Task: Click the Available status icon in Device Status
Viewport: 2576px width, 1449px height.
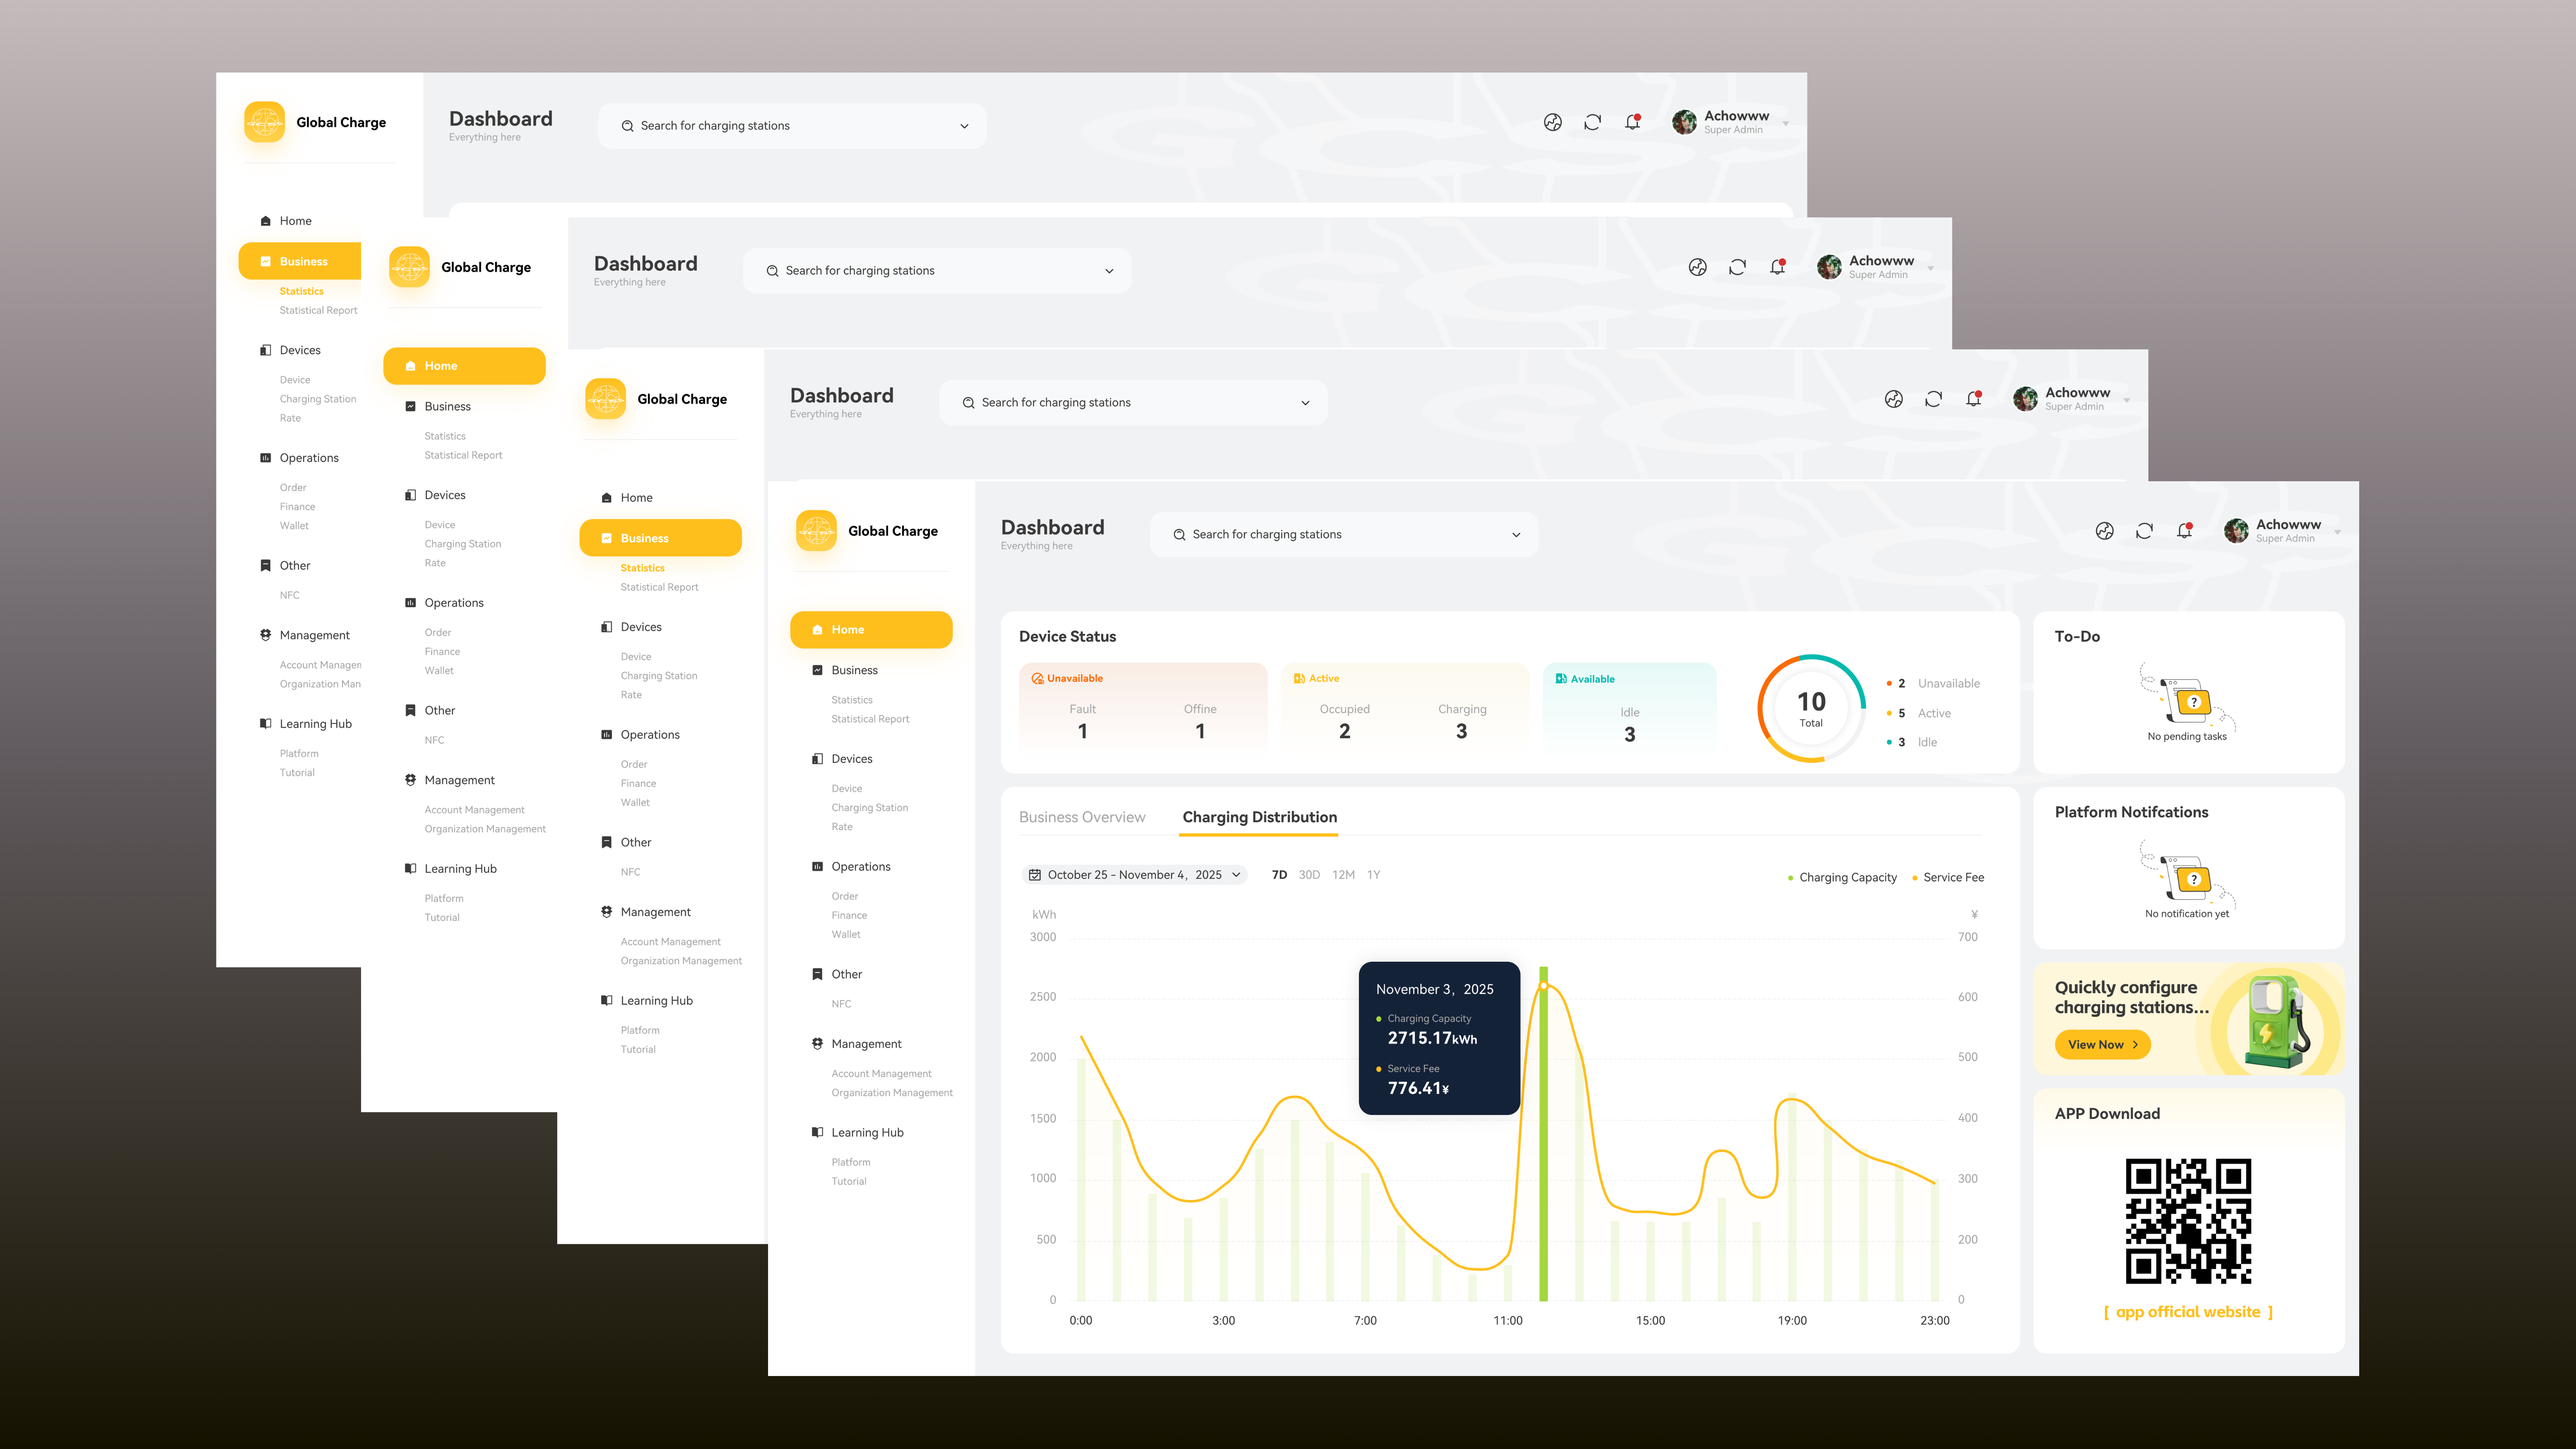Action: point(1561,679)
